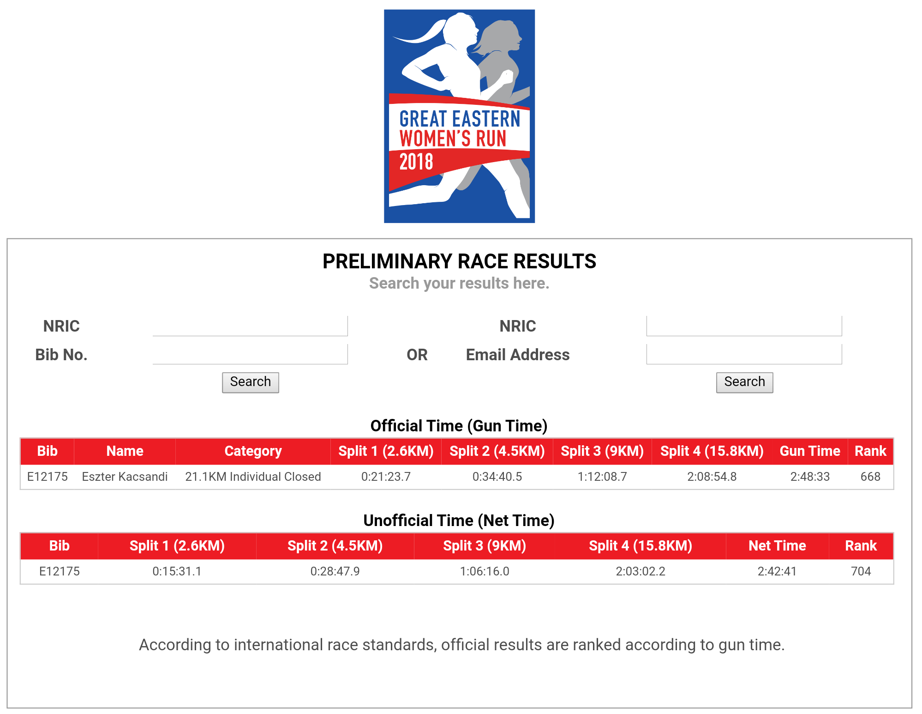This screenshot has width=922, height=714.
Task: Select the Email Address input field
Action: click(x=744, y=354)
